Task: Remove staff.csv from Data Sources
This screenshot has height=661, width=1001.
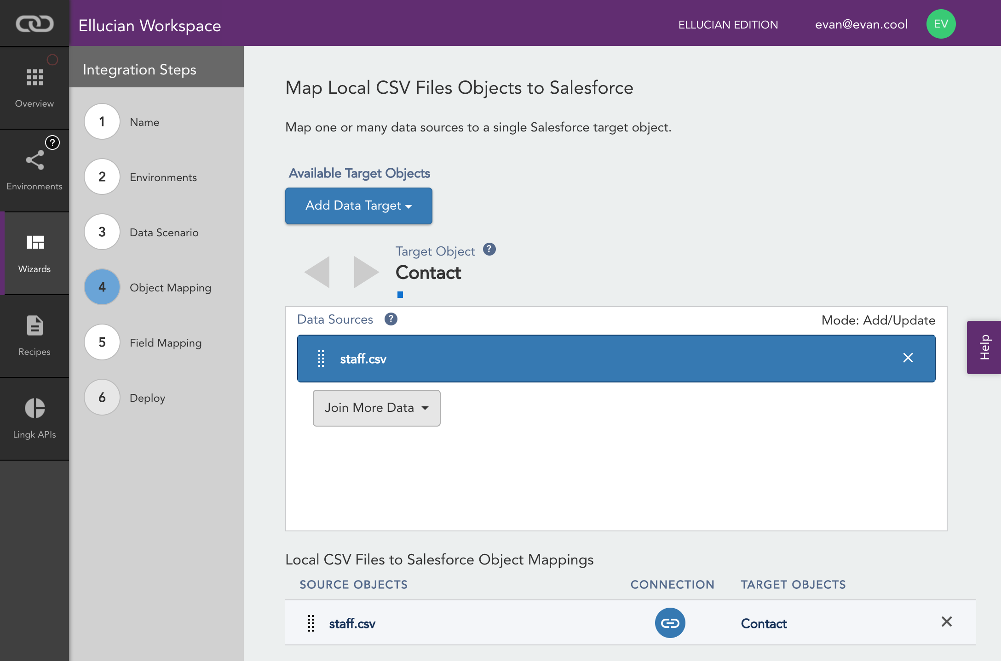Action: pos(908,358)
